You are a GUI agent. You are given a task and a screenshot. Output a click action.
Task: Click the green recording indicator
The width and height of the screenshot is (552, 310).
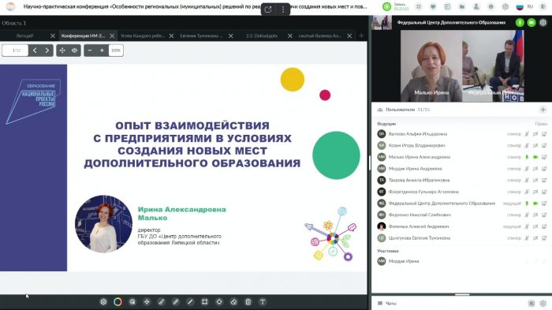click(387, 6)
